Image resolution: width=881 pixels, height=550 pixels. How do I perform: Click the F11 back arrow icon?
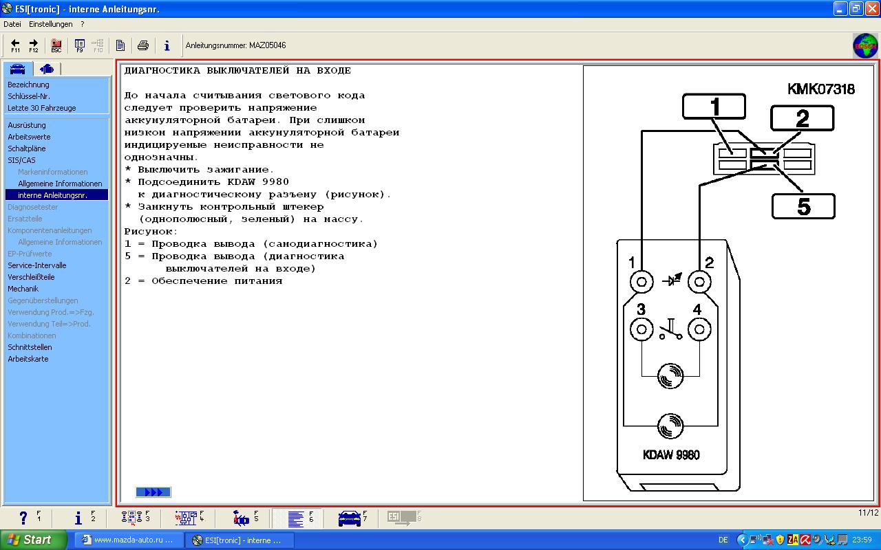[x=15, y=45]
